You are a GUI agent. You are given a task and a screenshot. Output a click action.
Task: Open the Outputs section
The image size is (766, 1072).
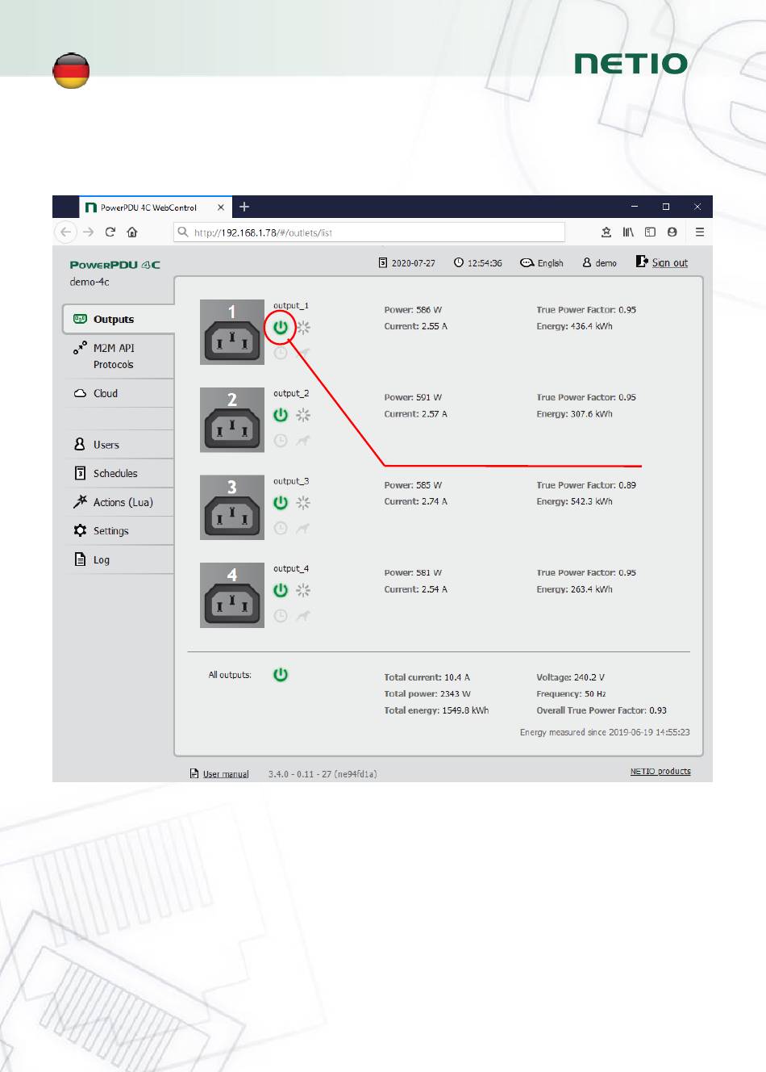119,320
